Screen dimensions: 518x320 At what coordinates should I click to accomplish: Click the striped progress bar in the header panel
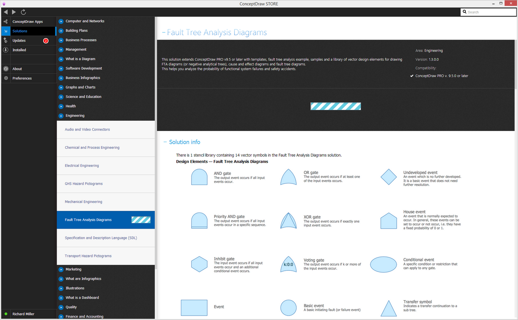(335, 106)
